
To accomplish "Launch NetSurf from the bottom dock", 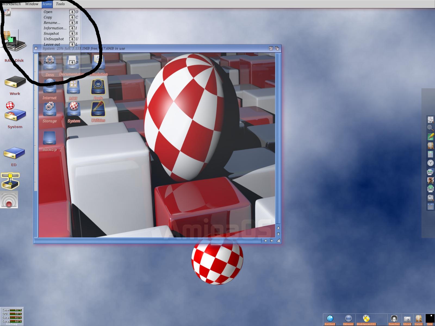I will (330, 318).
